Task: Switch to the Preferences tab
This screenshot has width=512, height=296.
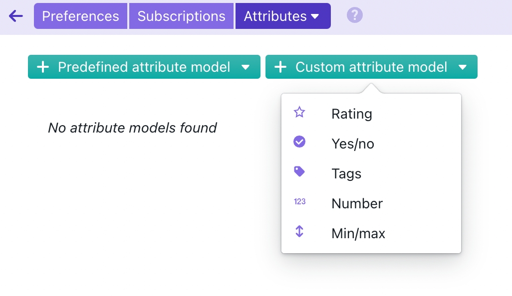Action: [80, 16]
